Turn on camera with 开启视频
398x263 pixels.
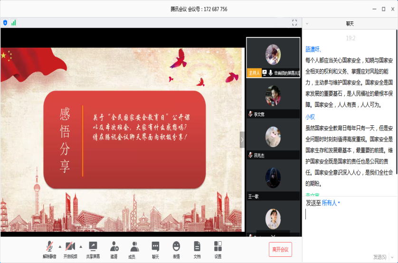pyautogui.click(x=70, y=247)
